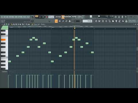The width and height of the screenshot is (138, 103).
Task: Toggle the orange highlighted recording panel button
Action: click(x=56, y=21)
